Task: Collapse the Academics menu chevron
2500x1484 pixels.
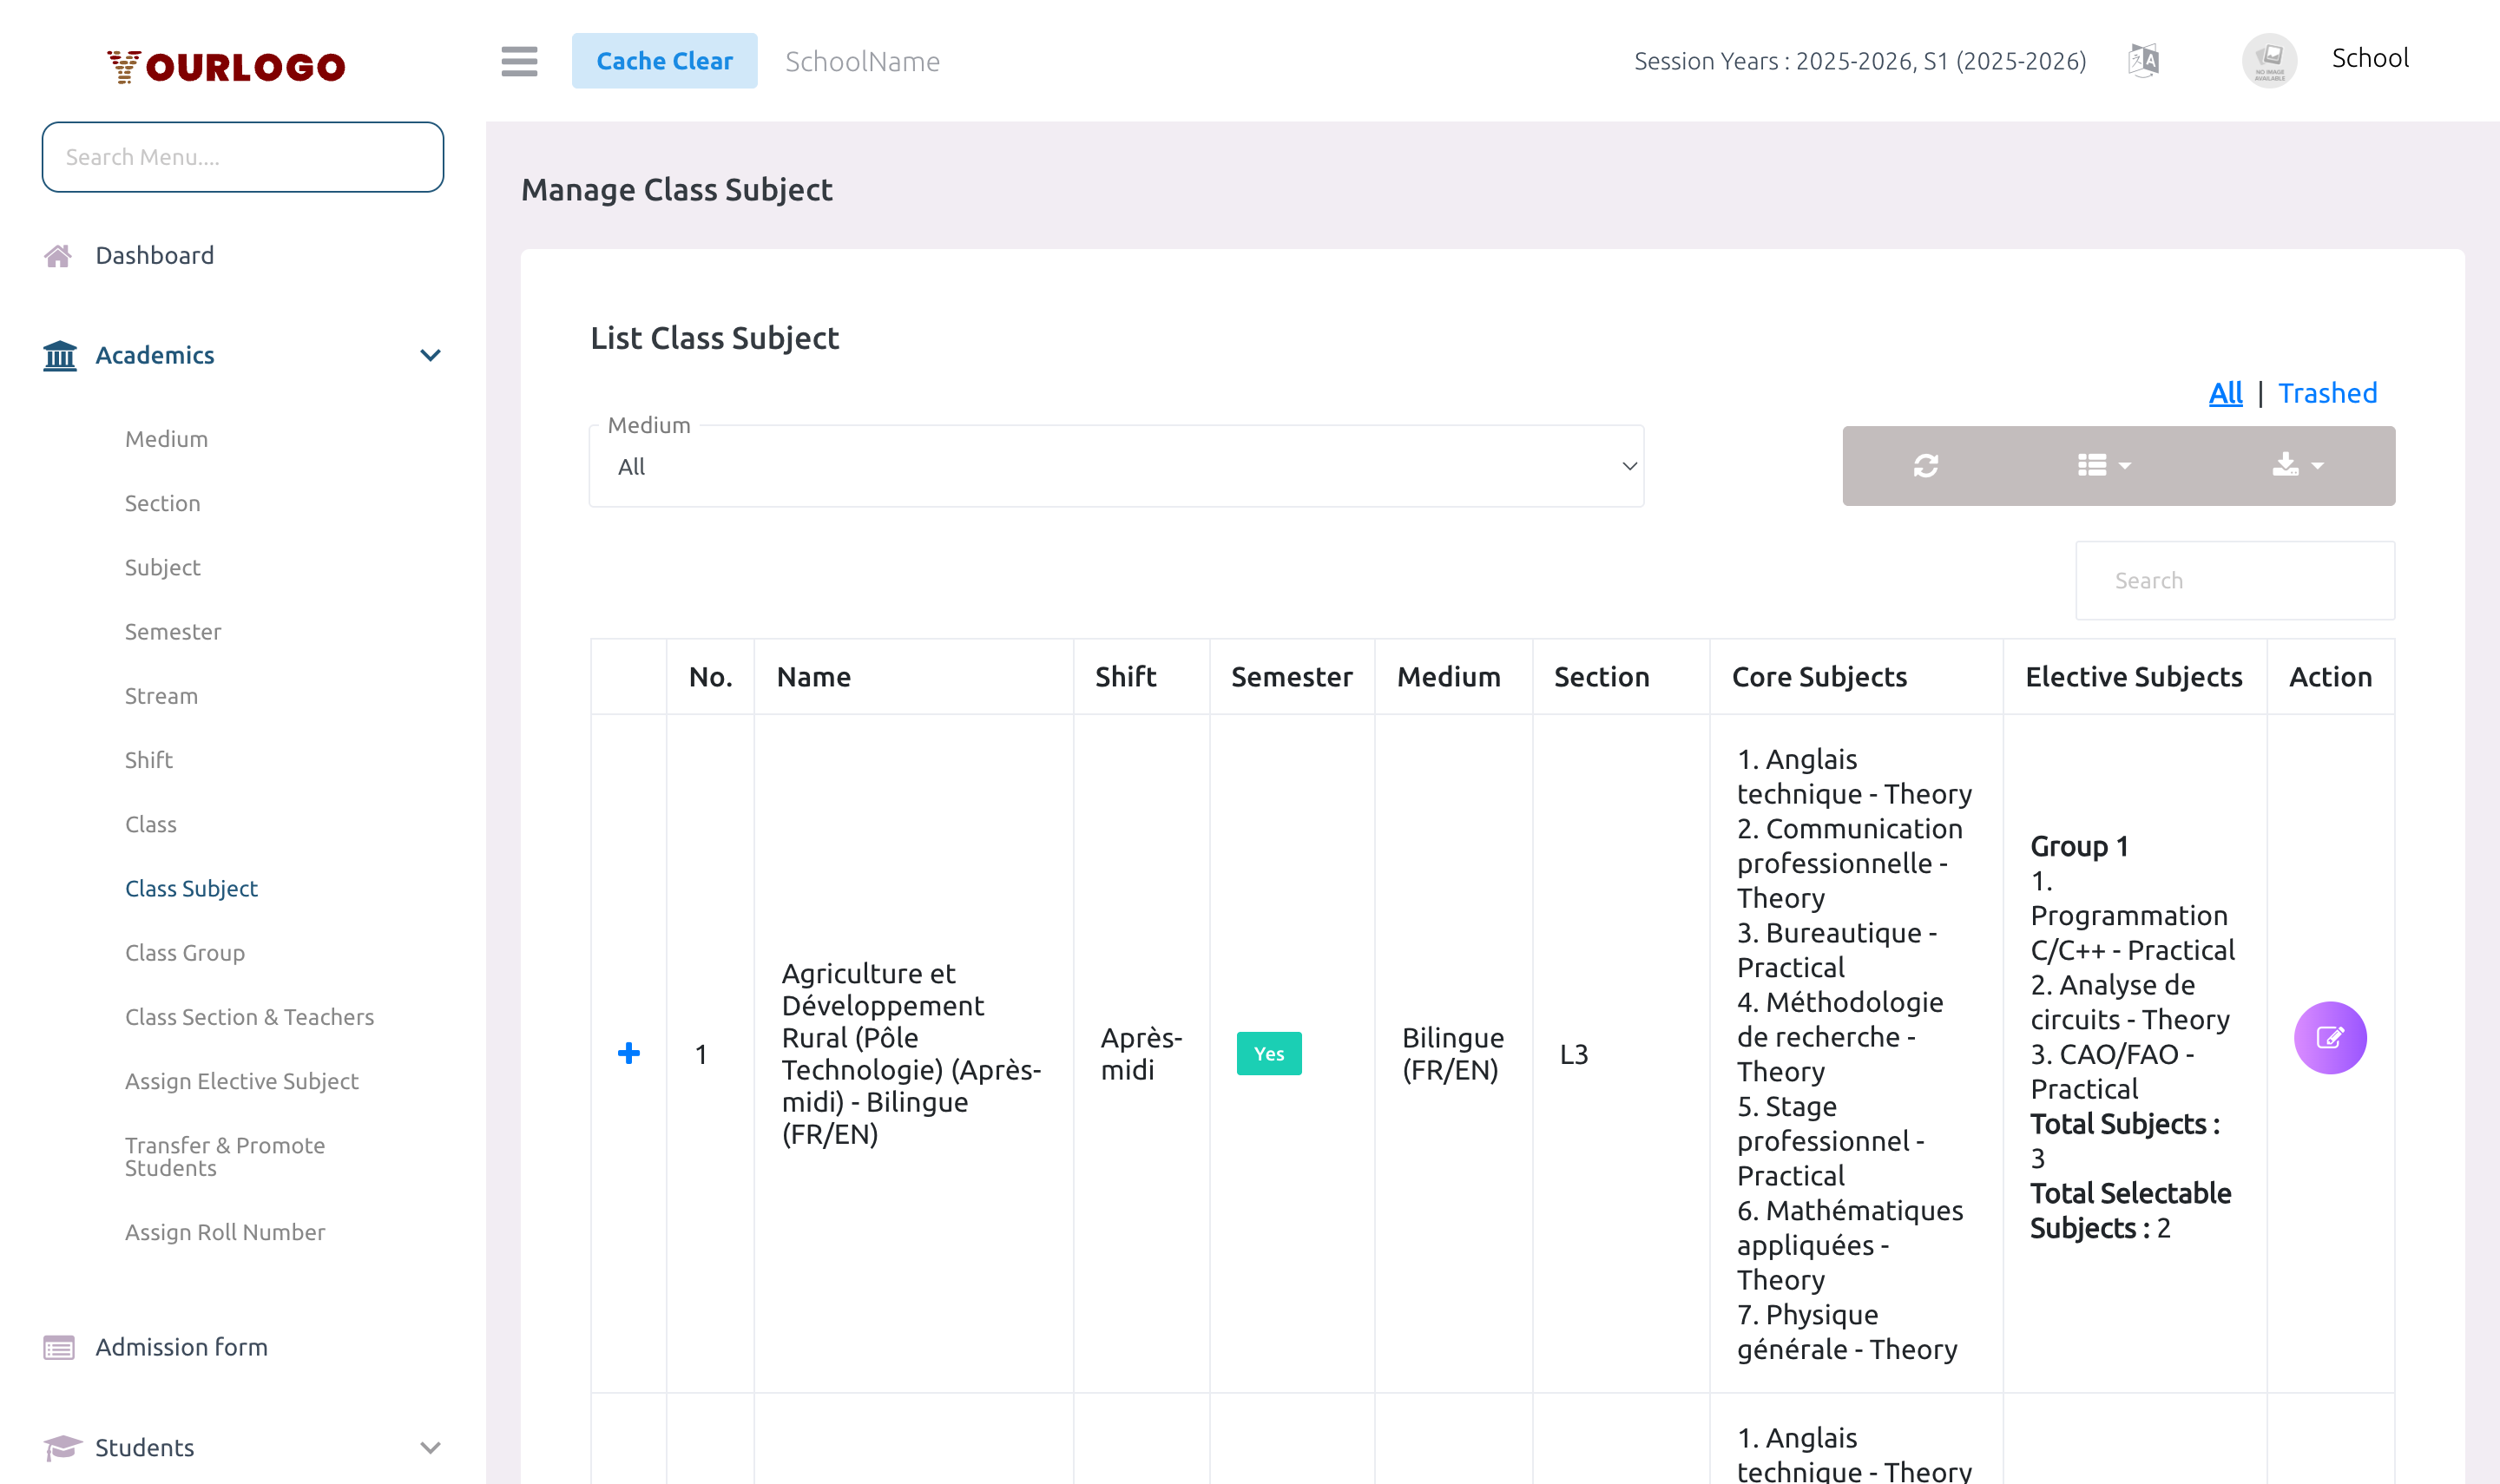Action: (x=430, y=356)
